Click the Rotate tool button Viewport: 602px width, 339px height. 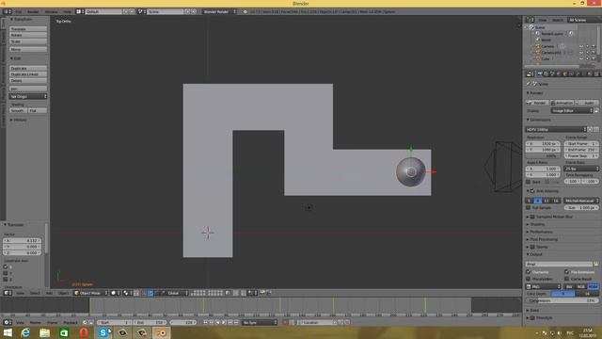(28, 35)
